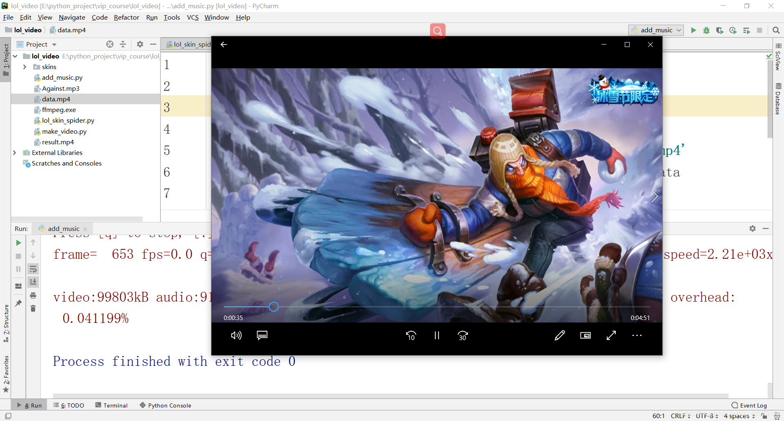Run add_music with the green Run icon
Image resolution: width=784 pixels, height=421 pixels.
click(693, 30)
